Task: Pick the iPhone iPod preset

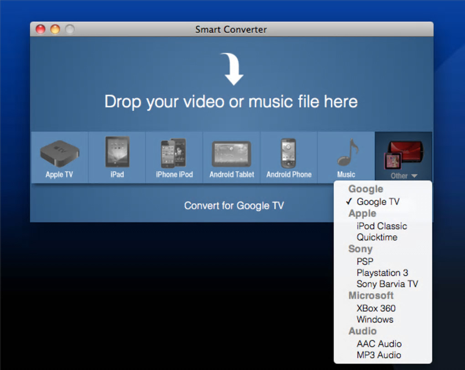Action: (174, 157)
